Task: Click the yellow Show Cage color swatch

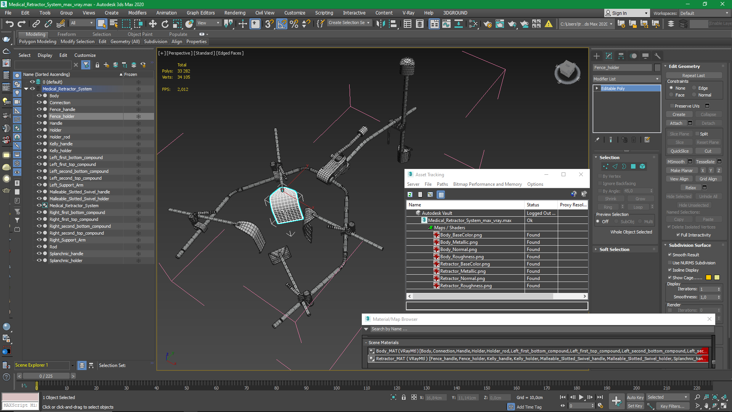Action: pyautogui.click(x=717, y=278)
